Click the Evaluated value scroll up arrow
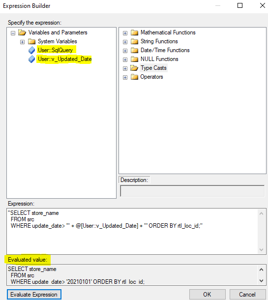Viewport: 268px width, 300px height. (262, 270)
